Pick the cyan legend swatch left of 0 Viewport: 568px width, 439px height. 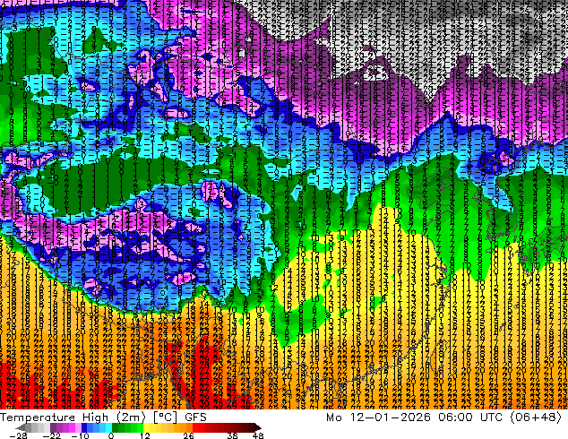click(x=109, y=427)
